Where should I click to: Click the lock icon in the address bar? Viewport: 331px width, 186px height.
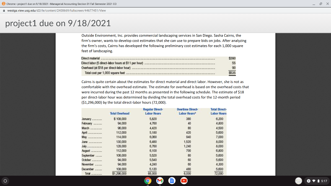[4, 10]
